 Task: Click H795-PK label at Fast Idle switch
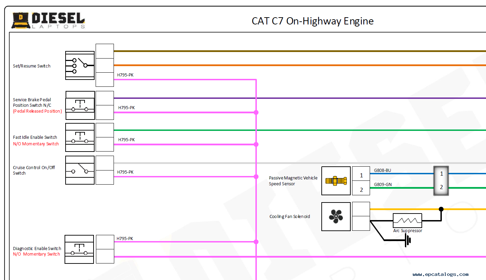126,139
